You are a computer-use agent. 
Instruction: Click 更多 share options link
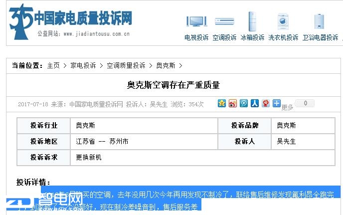point(287,107)
